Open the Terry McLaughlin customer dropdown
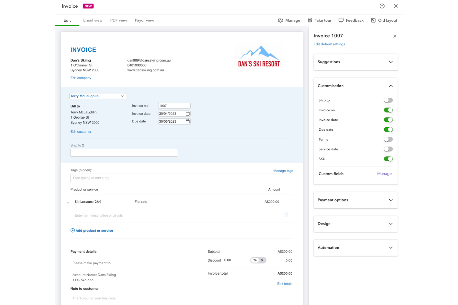This screenshot has height=305, width=458. pos(123,96)
